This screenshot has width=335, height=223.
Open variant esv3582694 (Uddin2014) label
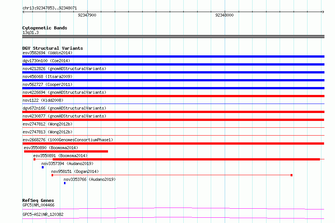[x=47, y=53]
